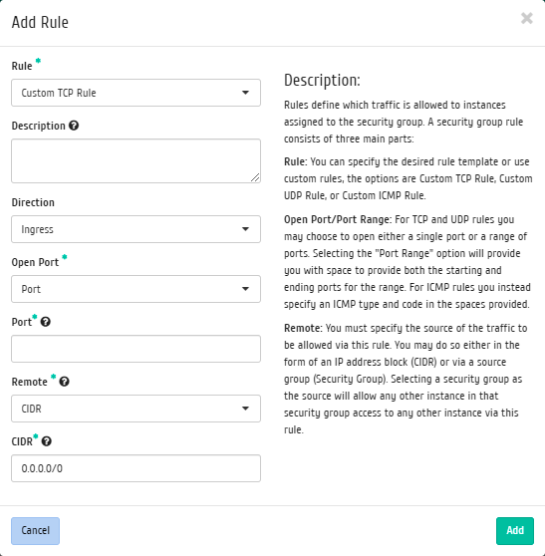Screen dimensions: 545x556
Task: Click the Description textarea resize grip
Action: click(255, 177)
